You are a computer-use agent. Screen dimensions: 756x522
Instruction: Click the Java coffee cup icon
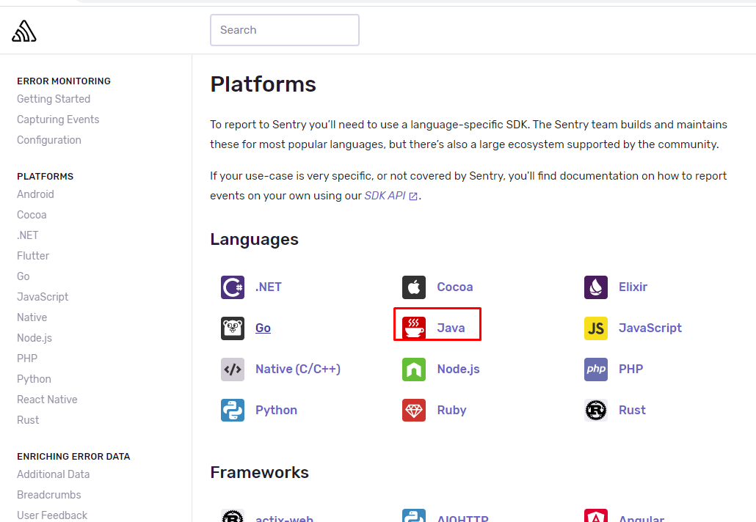pyautogui.click(x=414, y=328)
